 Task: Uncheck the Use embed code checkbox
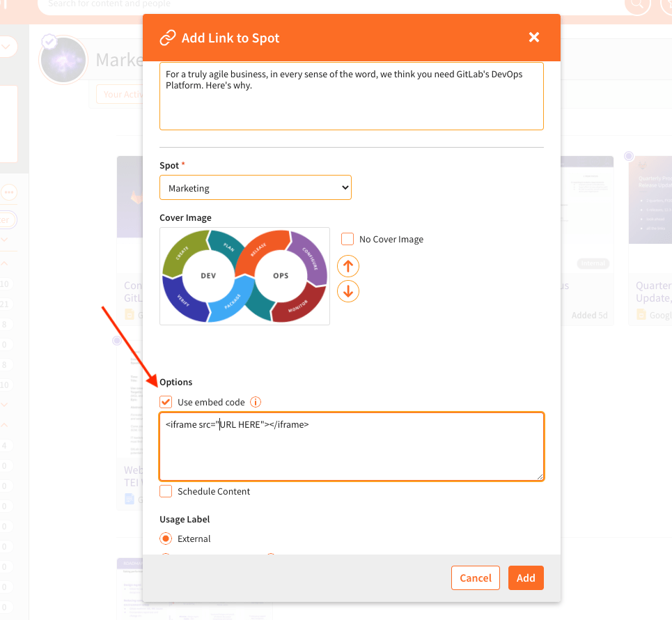[x=166, y=403]
